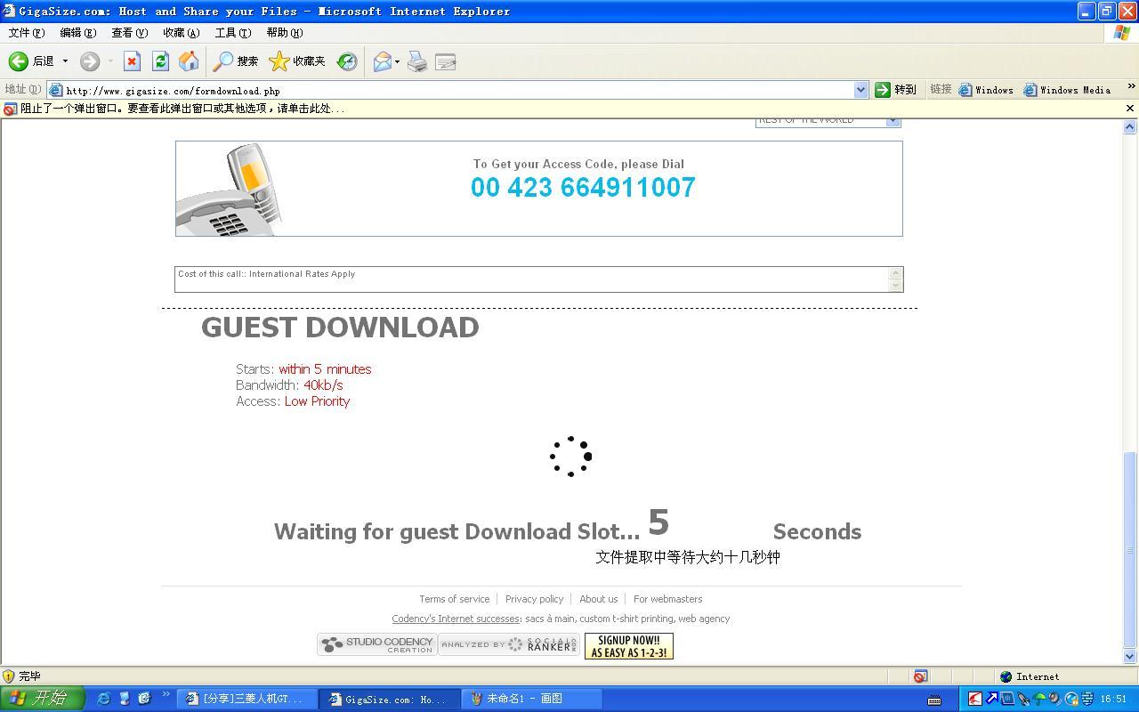Go to the Home page icon
This screenshot has height=712, width=1139.
point(189,61)
